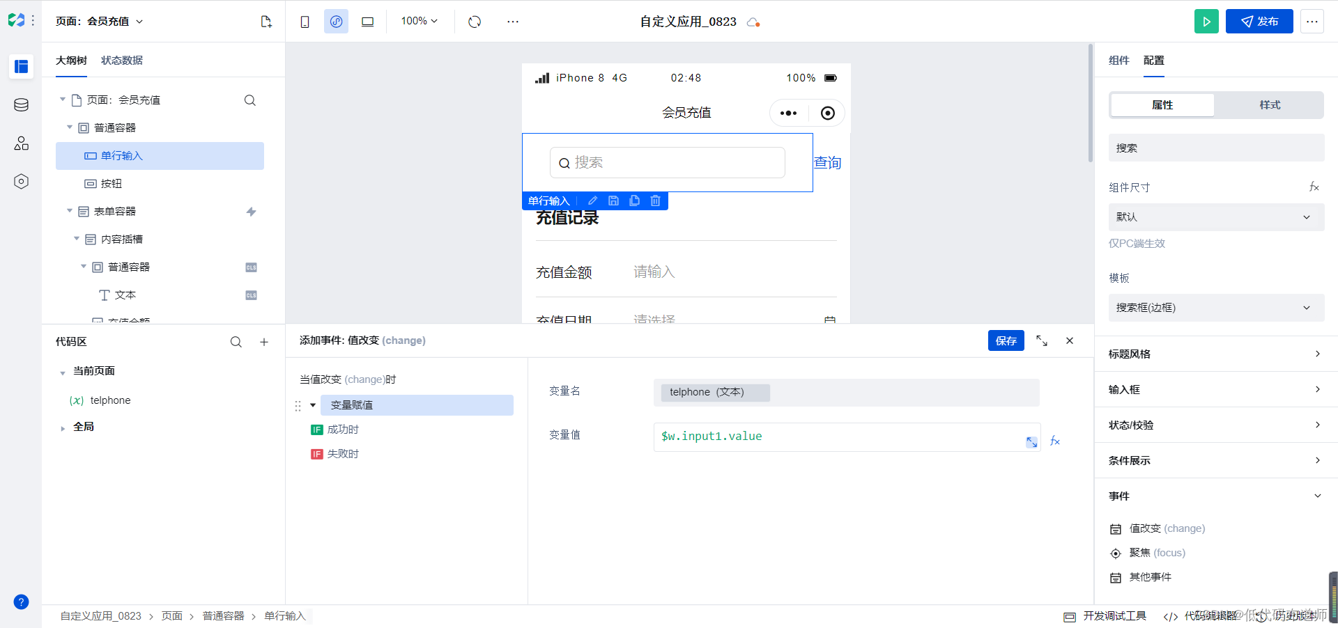Switch to mobile phone preview mode

305,22
